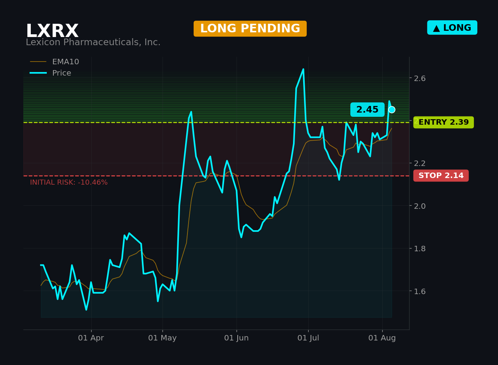Click the cyan Price legend line swatch

[38, 73]
